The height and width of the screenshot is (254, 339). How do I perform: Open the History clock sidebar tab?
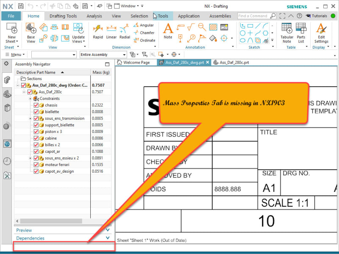click(x=7, y=161)
